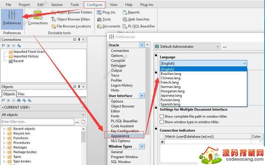This screenshot has height=165, width=265.
Task: Click the binoculars find icon in Objects toolbar
Action: pos(19,101)
